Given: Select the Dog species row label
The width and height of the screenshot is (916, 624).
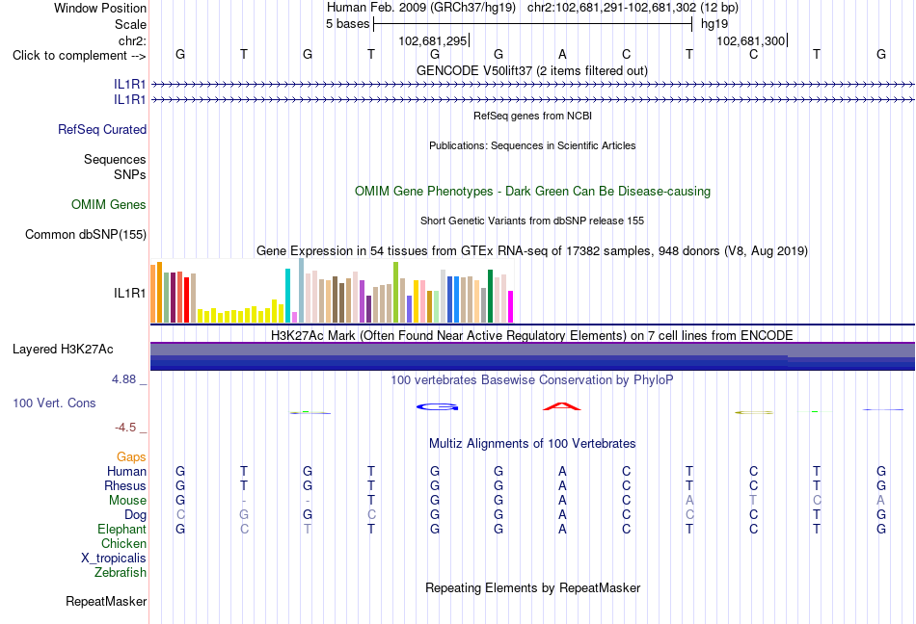Looking at the screenshot, I should tap(136, 515).
